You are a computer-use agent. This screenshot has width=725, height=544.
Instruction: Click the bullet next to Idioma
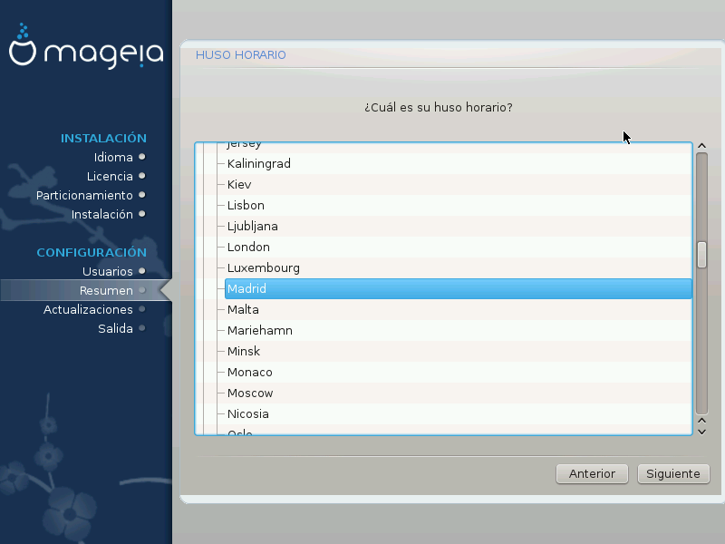point(142,157)
